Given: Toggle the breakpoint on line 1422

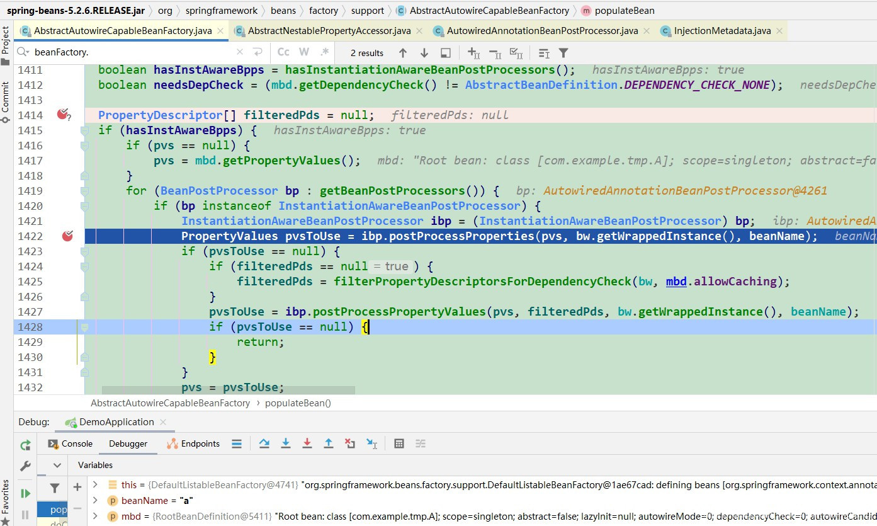Looking at the screenshot, I should 67,236.
